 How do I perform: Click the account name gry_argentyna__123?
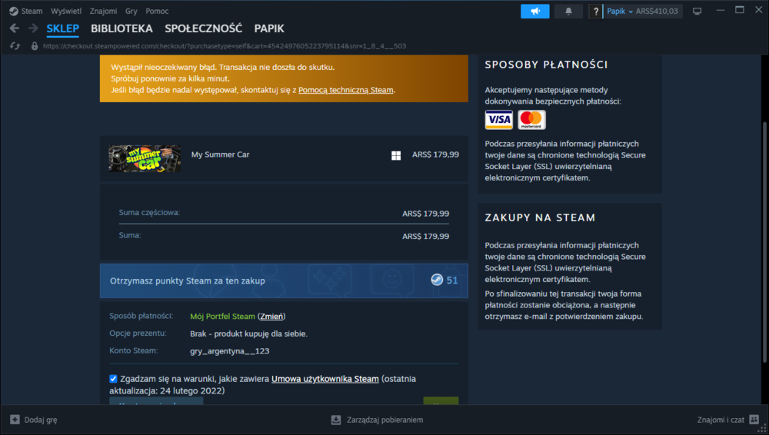click(x=229, y=350)
